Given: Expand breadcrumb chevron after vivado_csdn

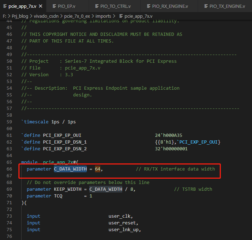Looking at the screenshot, I should (x=61, y=16).
